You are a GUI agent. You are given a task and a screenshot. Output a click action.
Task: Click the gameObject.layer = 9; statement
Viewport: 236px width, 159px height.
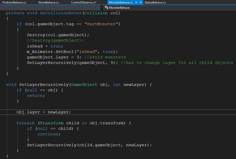(54, 57)
